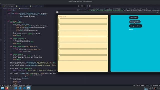This screenshot has height=90, width=160.
Task: Focus the text field containing value 2
Action: [83, 27]
